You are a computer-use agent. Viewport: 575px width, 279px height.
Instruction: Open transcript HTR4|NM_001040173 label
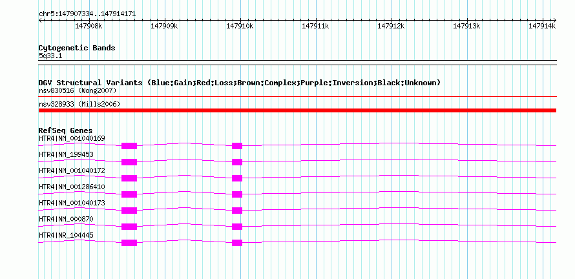pos(72,203)
